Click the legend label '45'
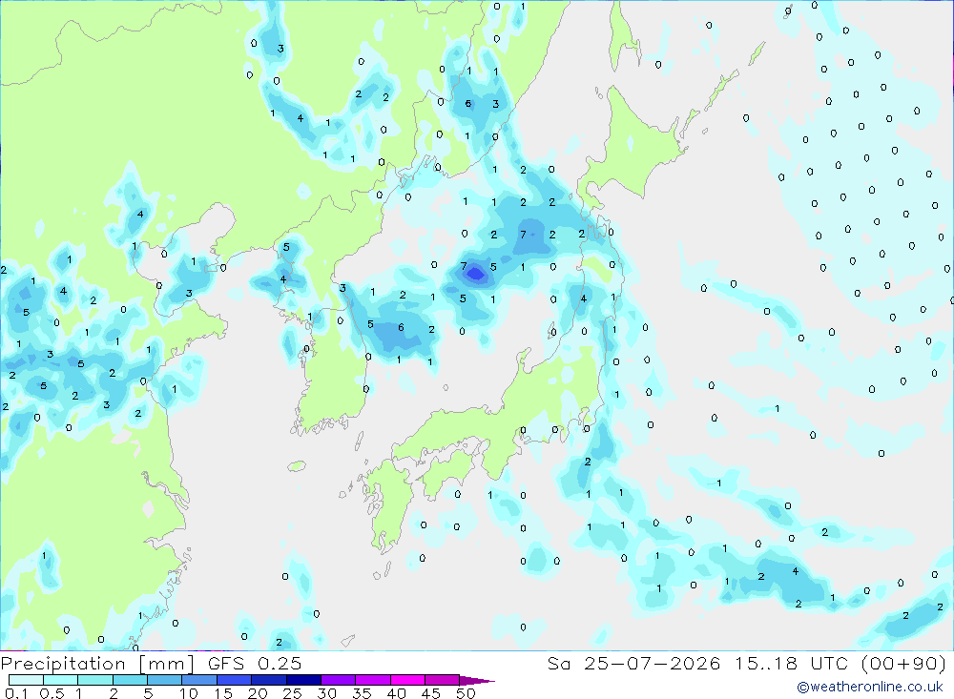Image resolution: width=954 pixels, height=699 pixels. [431, 693]
